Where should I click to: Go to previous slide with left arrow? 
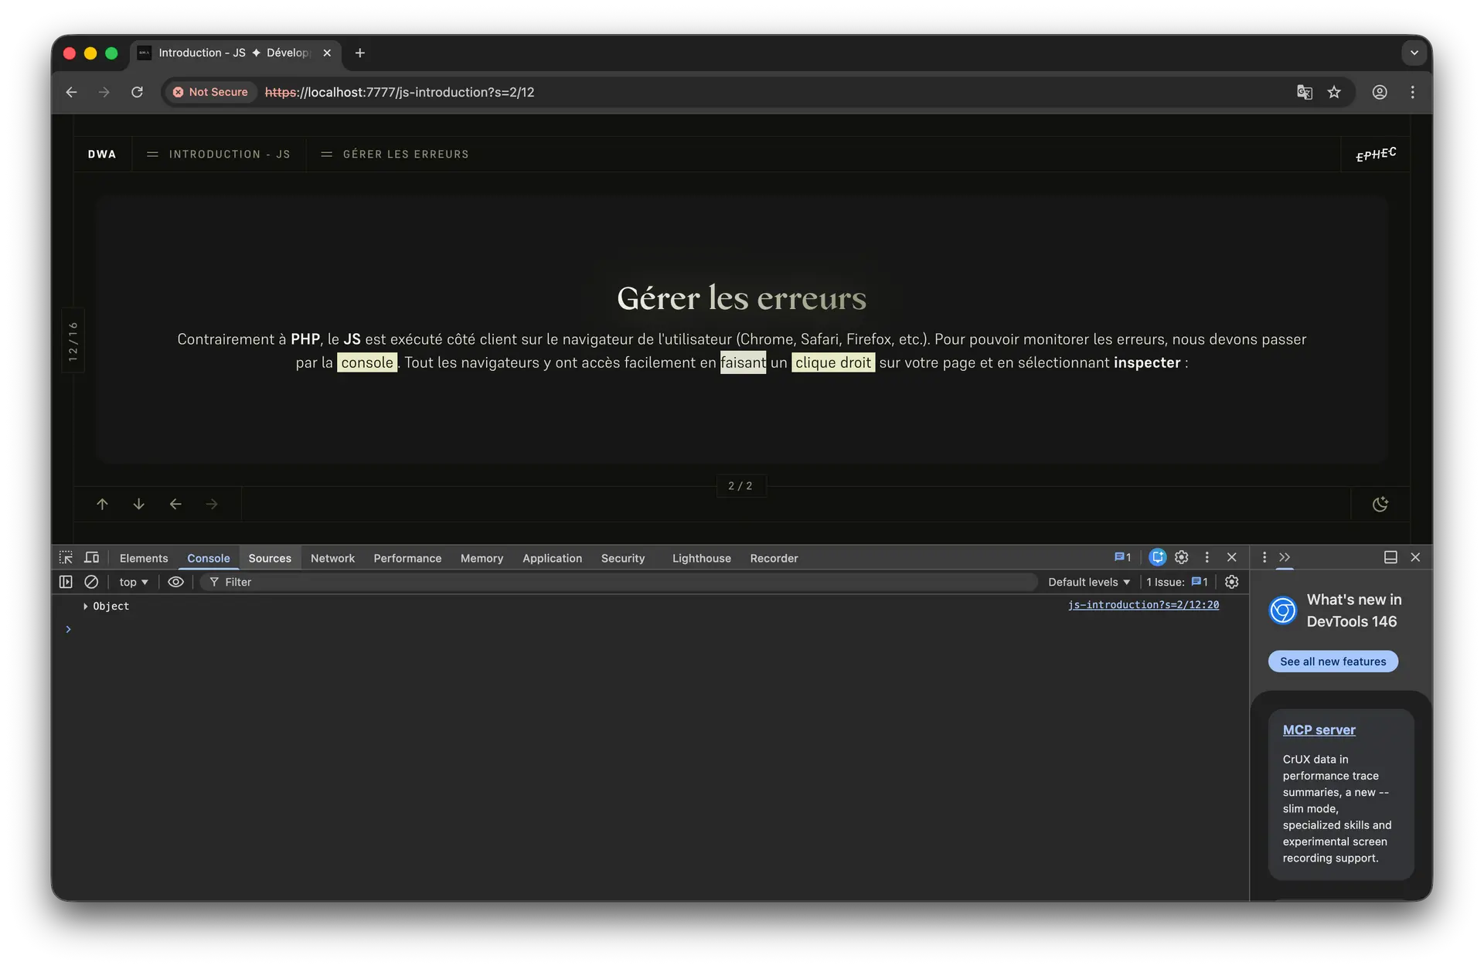coord(175,505)
